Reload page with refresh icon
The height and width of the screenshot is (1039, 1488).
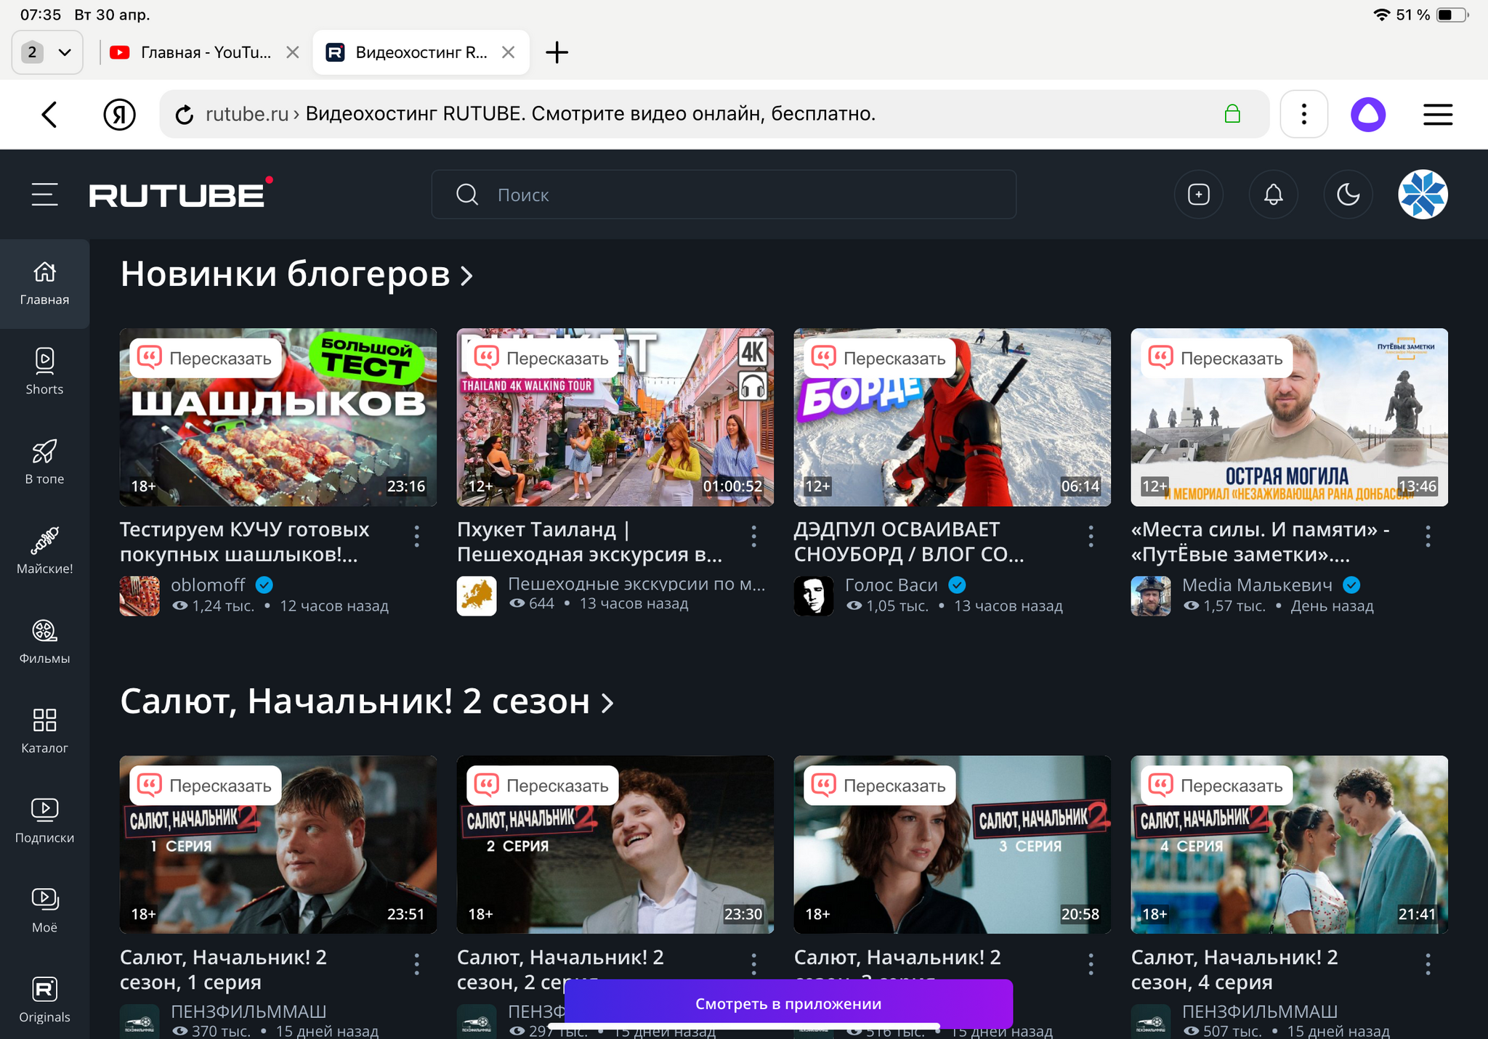(x=185, y=114)
